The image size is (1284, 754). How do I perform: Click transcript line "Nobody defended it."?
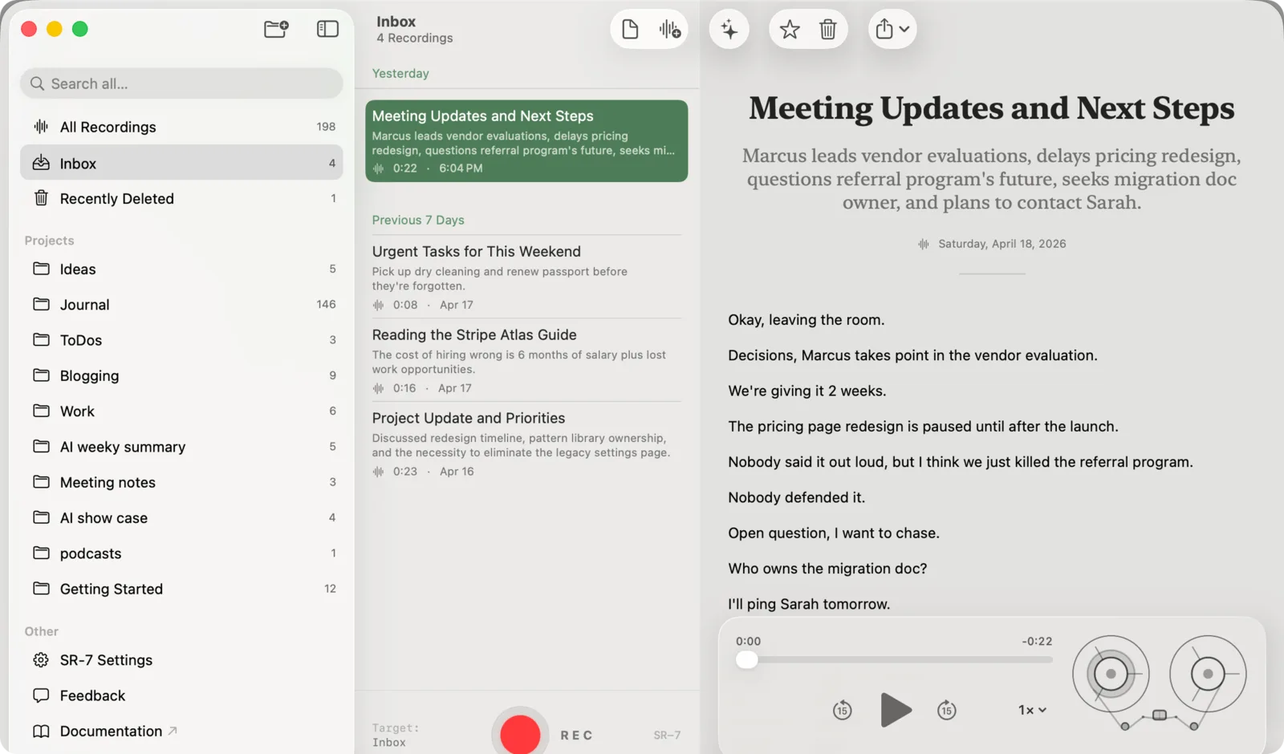pyautogui.click(x=796, y=497)
